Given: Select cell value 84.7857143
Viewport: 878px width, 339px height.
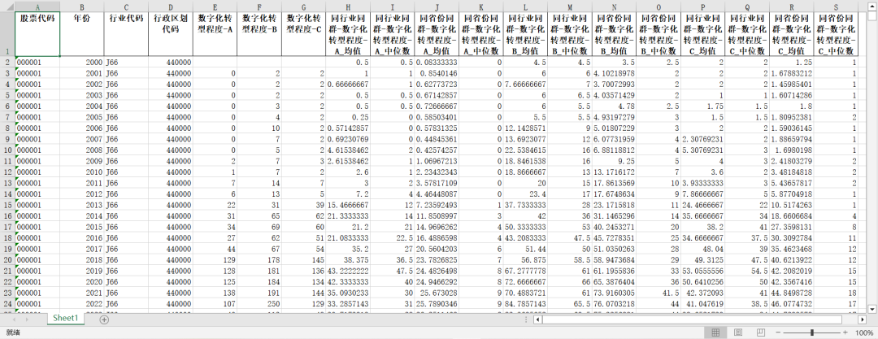Looking at the screenshot, I should coord(524,304).
